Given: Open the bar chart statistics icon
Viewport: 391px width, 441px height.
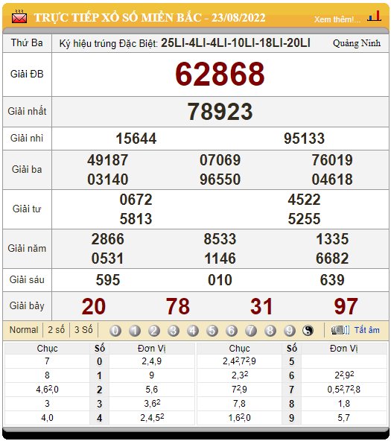Looking at the screenshot, I should [x=374, y=16].
